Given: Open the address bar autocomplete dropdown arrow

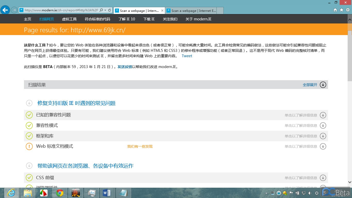Looking at the screenshot, I should [x=105, y=10].
